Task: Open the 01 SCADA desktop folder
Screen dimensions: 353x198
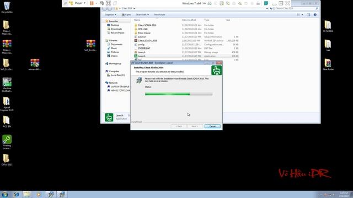Action: pos(328,26)
